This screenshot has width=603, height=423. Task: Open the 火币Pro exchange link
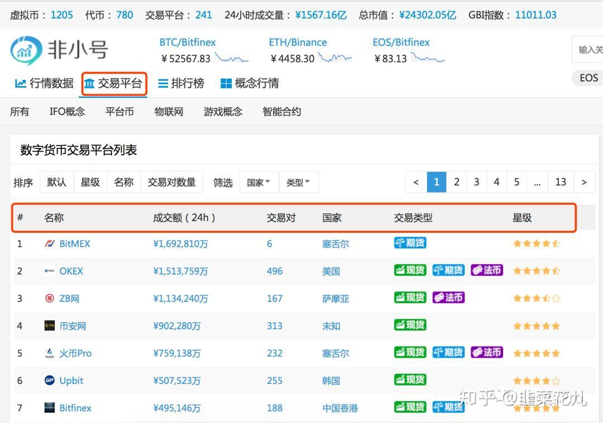coord(75,353)
